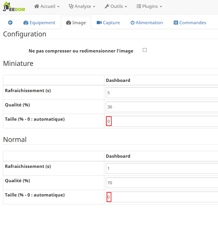The image size is (218, 230).
Task: Expand the Analyse dropdown caret
Action: pos(94,7)
